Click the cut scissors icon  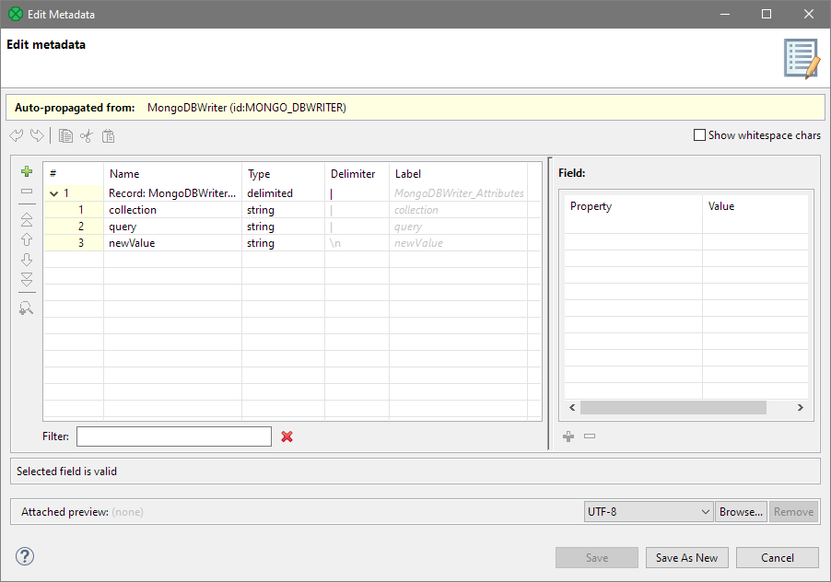[x=87, y=136]
